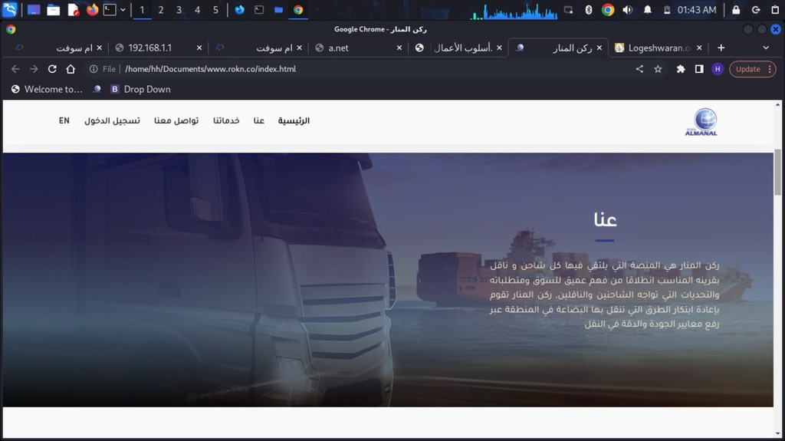Close the ركن المنار tab
The height and width of the screenshot is (441, 785).
tap(599, 48)
